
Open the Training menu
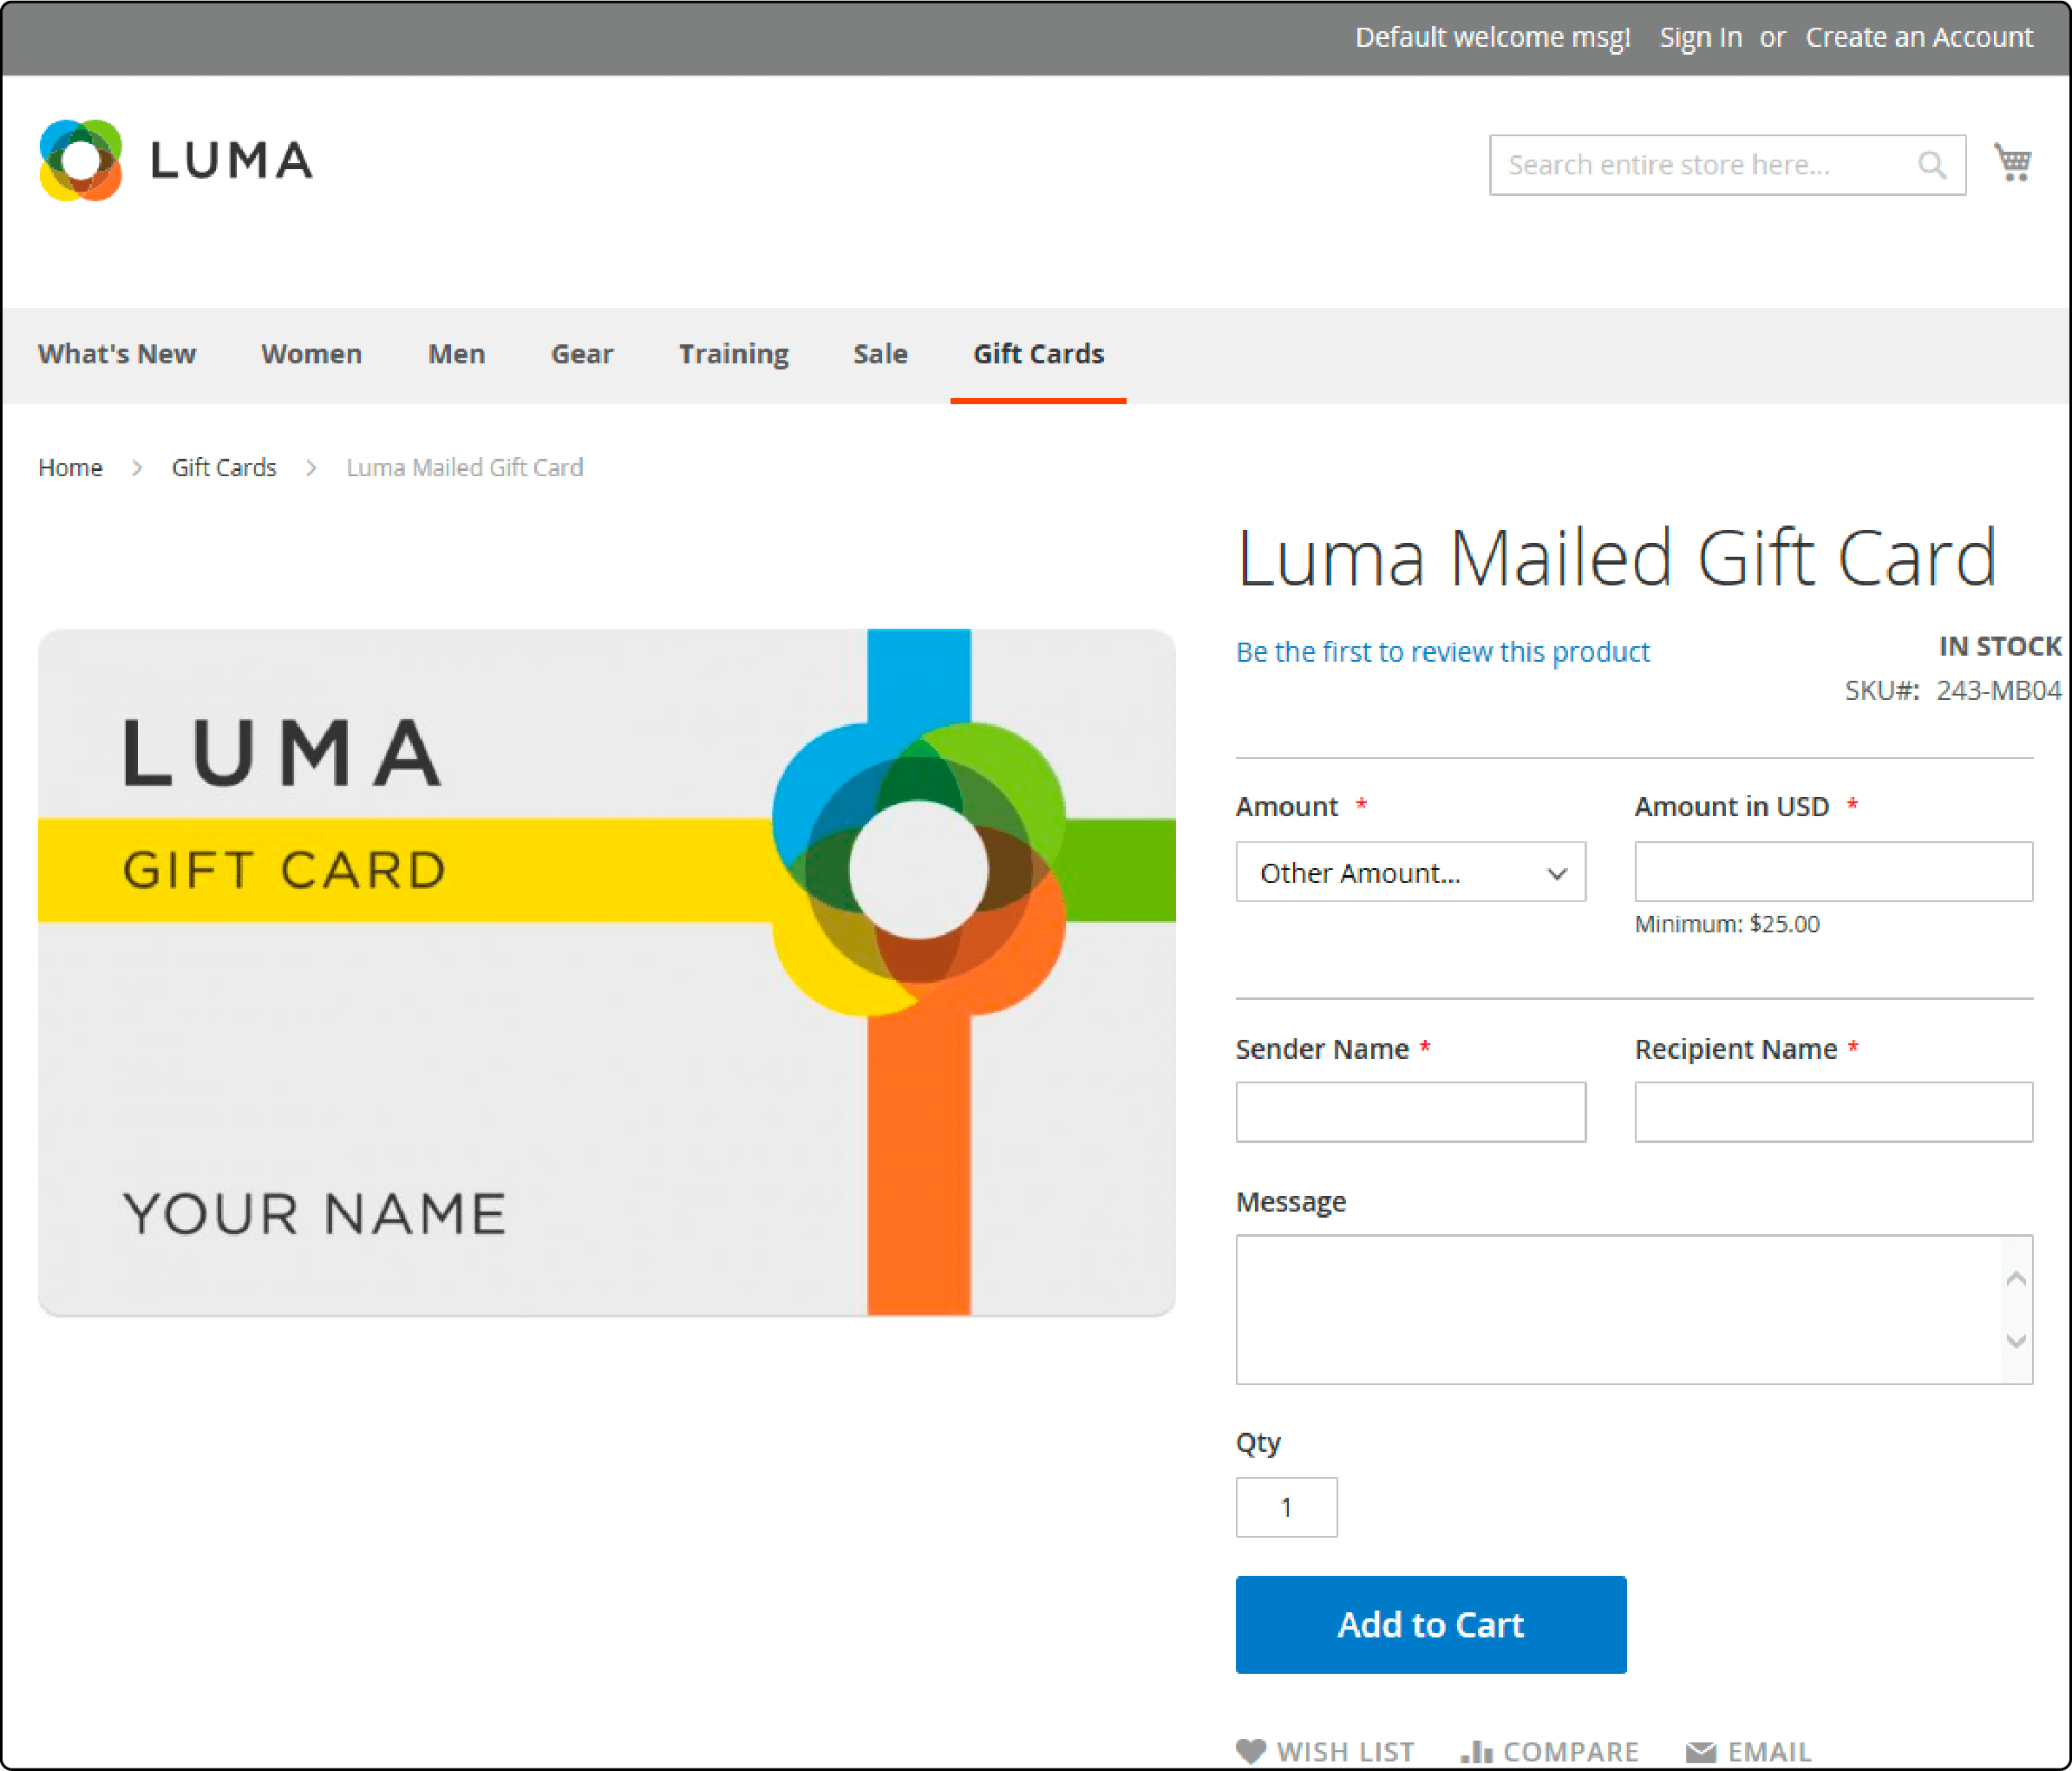point(734,354)
